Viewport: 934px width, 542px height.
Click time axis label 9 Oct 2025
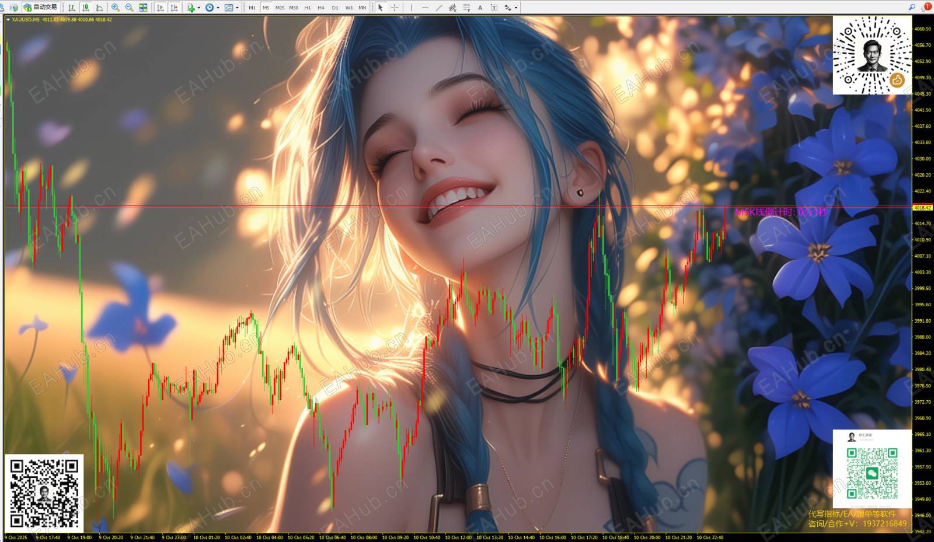coord(16,538)
